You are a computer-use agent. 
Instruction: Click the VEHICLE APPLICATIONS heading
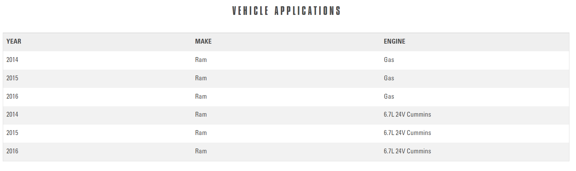pos(286,11)
